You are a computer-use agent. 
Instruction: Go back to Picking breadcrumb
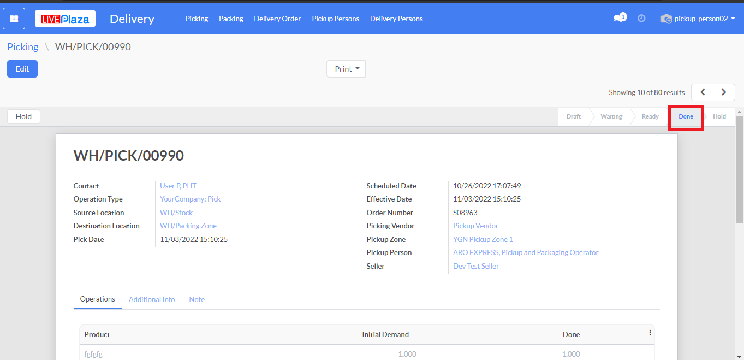23,47
